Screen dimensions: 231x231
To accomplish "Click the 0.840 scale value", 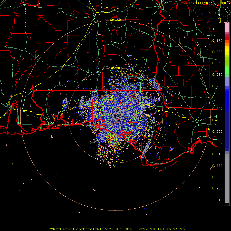I will click(x=217, y=63).
